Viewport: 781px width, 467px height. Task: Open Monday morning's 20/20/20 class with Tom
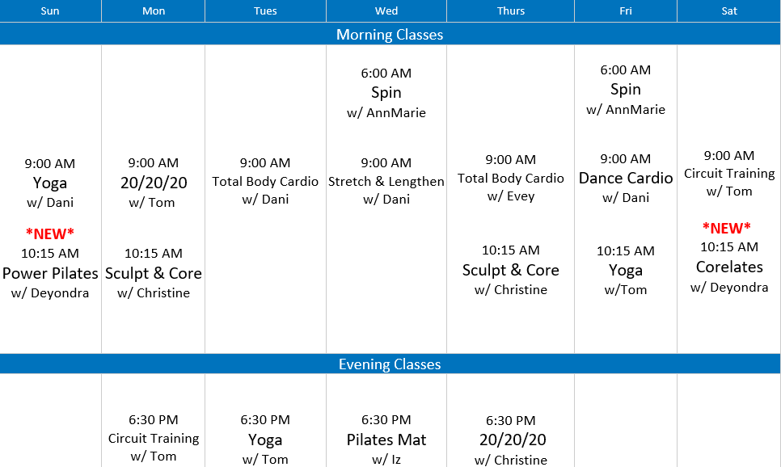coord(153,183)
